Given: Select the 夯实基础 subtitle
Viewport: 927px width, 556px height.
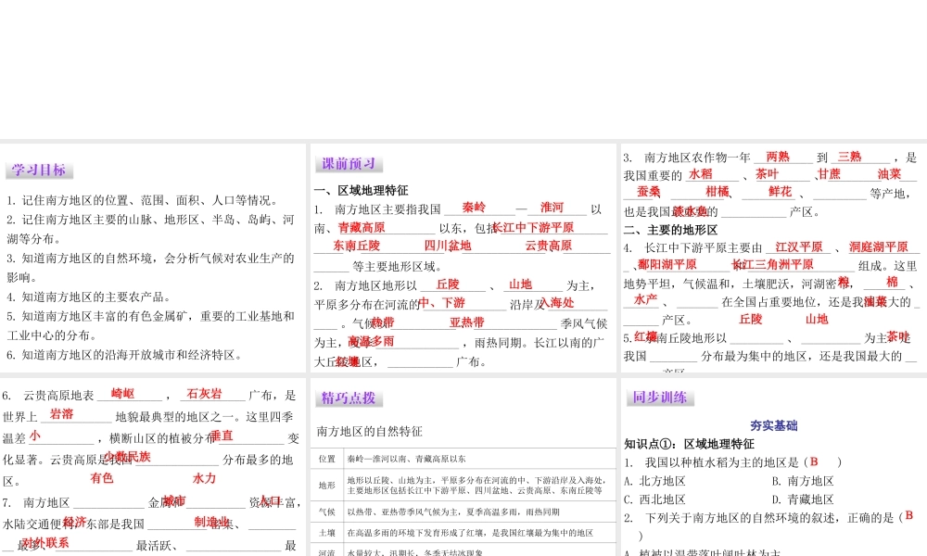Looking at the screenshot, I should pos(774,425).
